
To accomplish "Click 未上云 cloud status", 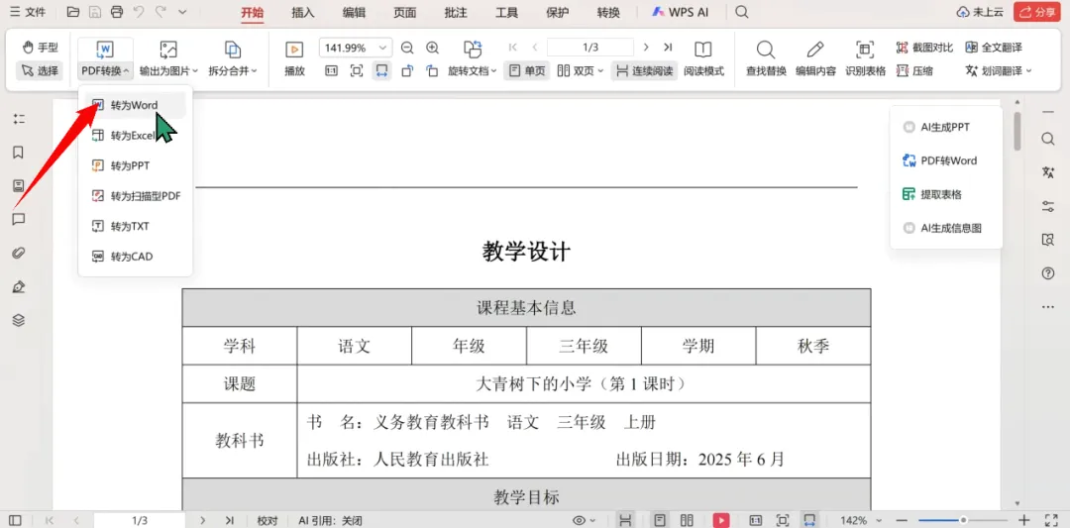I will (980, 12).
